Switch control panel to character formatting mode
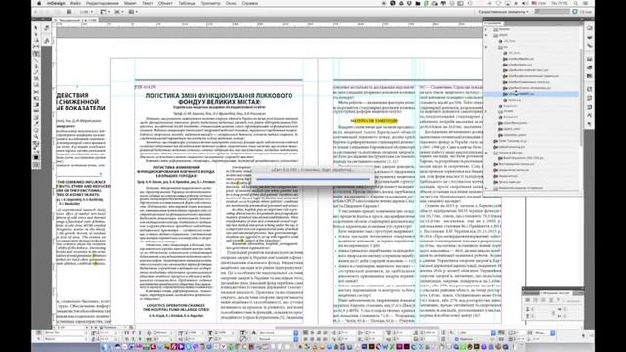 (x=39, y=332)
